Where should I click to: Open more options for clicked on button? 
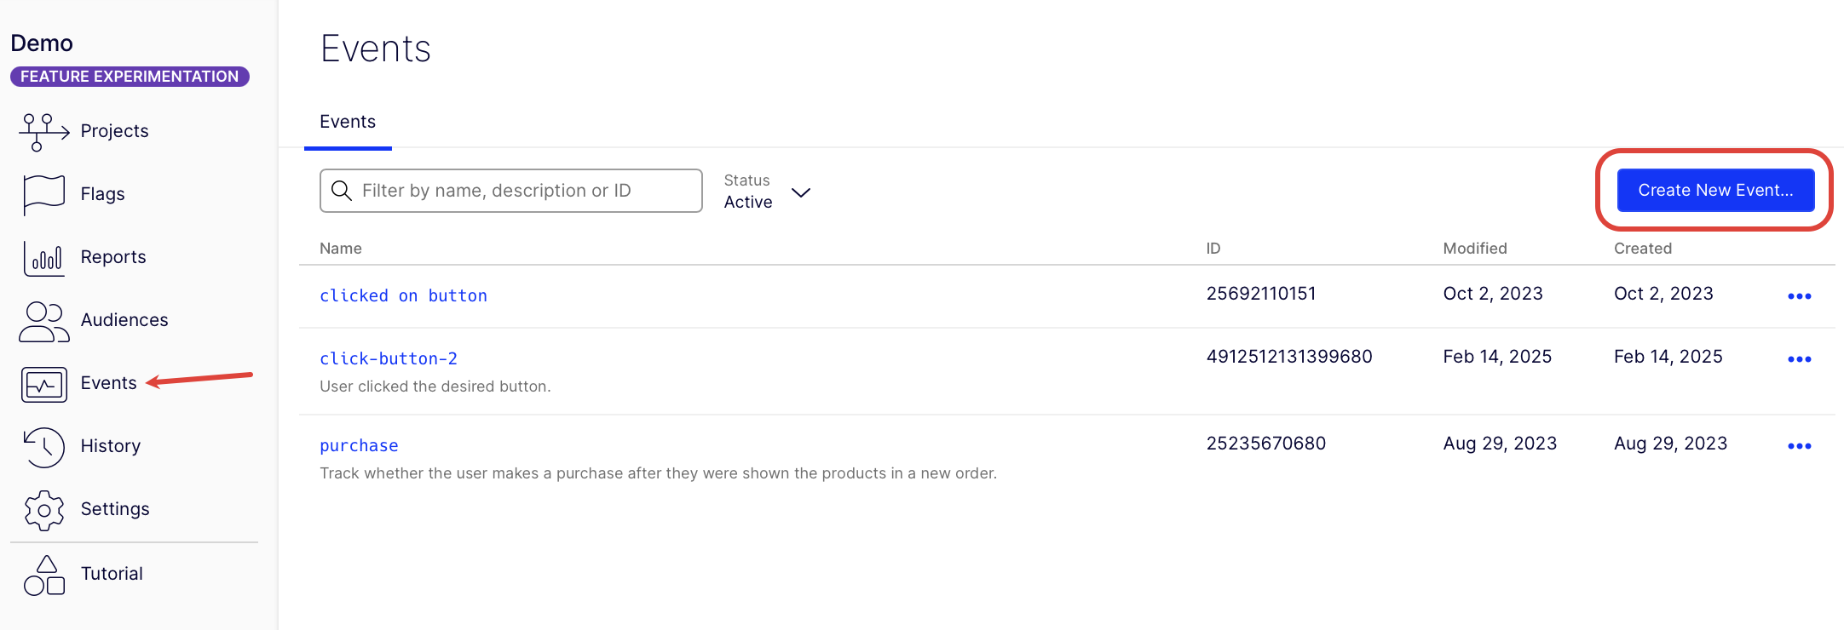(1799, 296)
